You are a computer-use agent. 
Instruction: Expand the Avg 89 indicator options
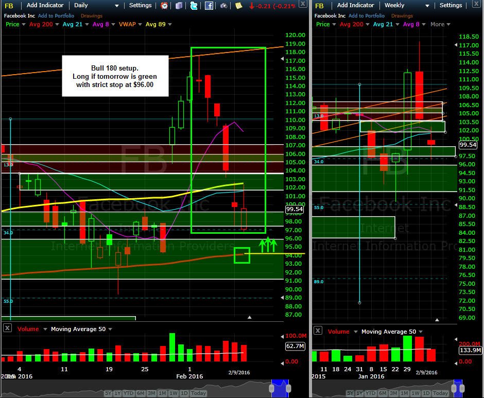[x=170, y=24]
